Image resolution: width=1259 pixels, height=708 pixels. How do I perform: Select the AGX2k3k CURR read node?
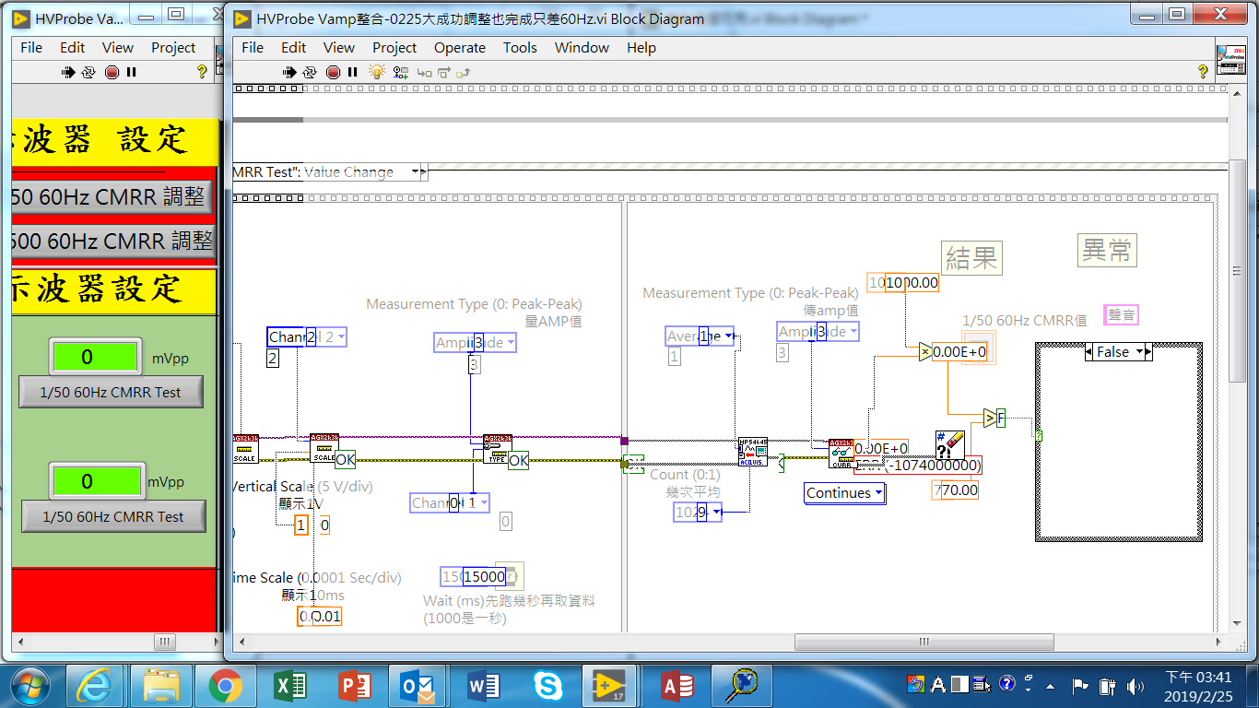842,454
